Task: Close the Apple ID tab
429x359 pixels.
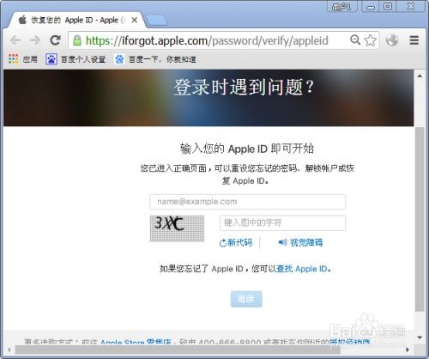Action: click(x=135, y=21)
